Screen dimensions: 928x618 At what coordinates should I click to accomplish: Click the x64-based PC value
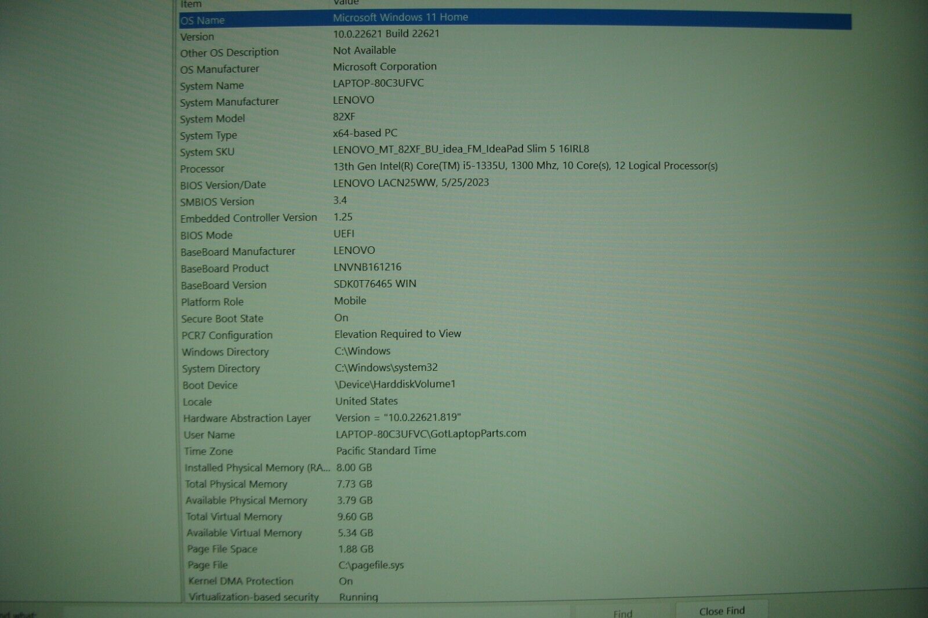coord(365,133)
